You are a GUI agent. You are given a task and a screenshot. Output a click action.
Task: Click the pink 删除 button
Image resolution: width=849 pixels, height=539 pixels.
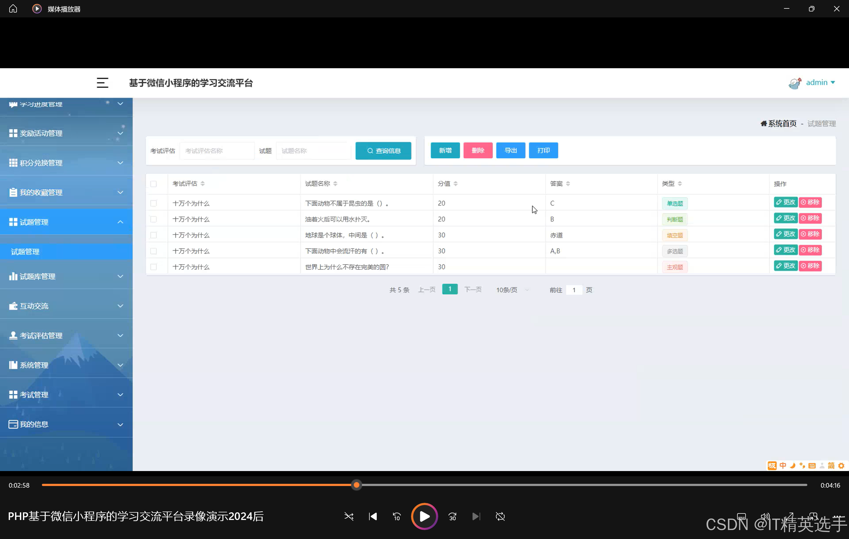pos(478,150)
